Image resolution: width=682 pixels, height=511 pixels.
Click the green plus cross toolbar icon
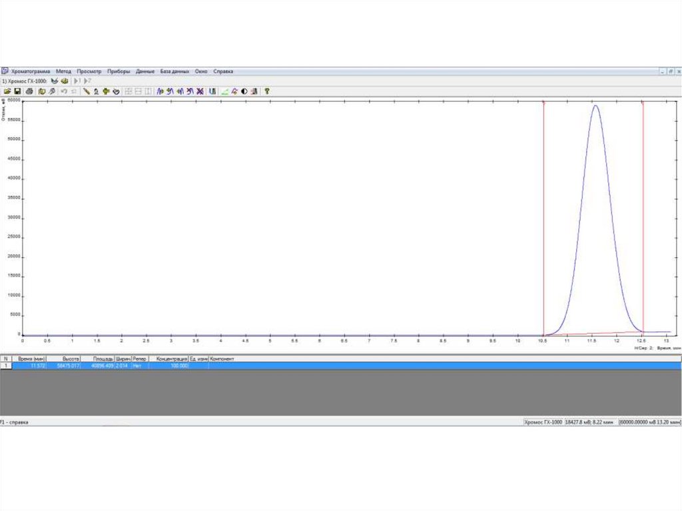click(106, 91)
